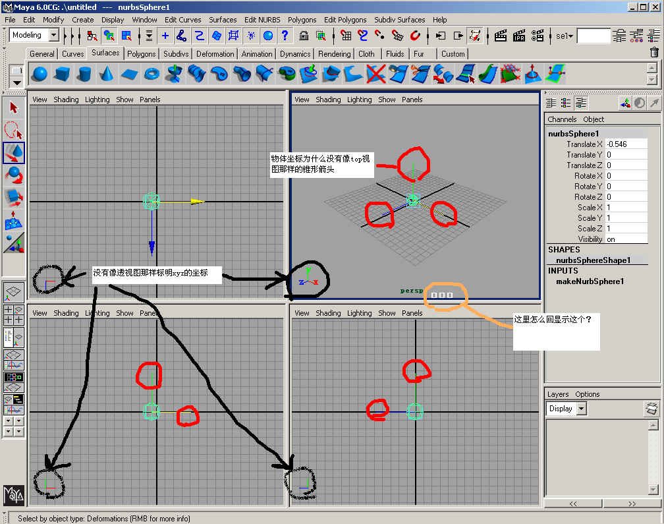
Task: Select by component type mode icon
Action: pyautogui.click(x=126, y=36)
